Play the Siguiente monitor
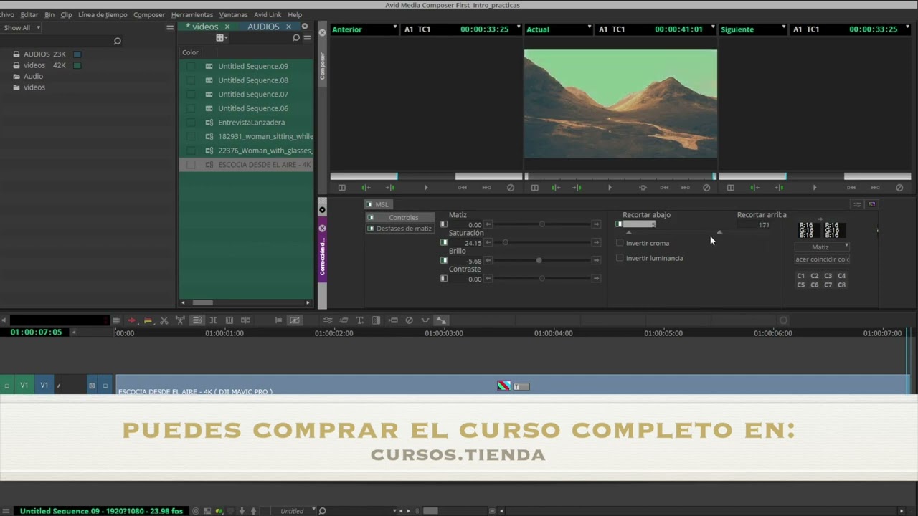Viewport: 918px width, 516px height. [814, 188]
